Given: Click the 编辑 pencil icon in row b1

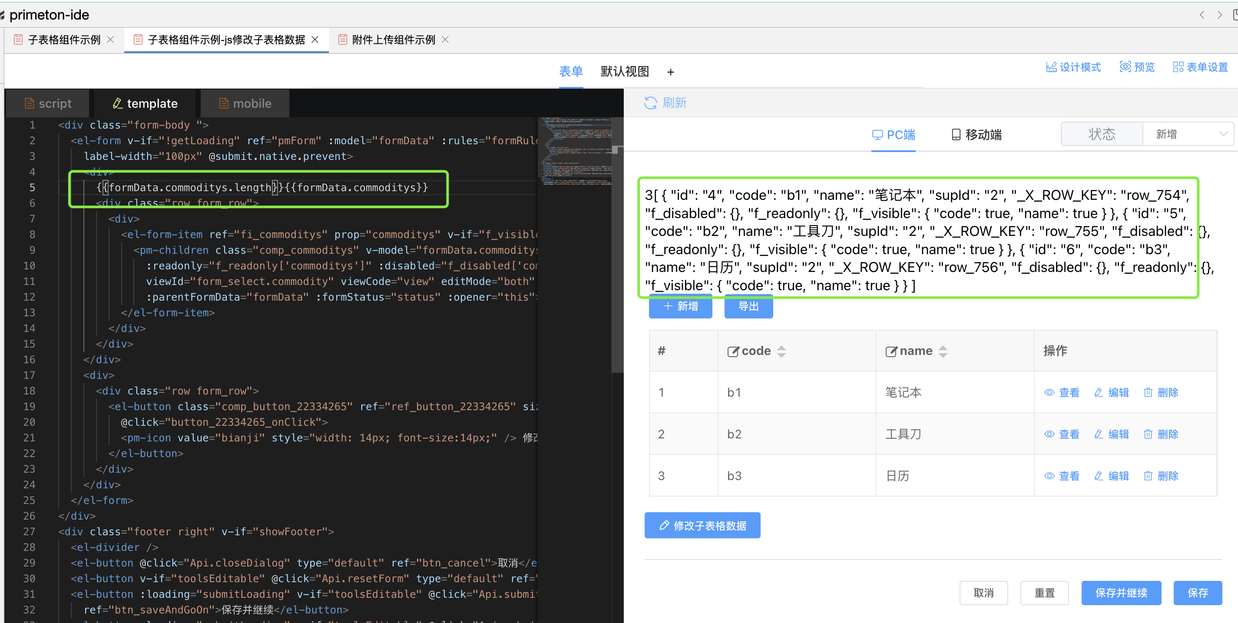Looking at the screenshot, I should point(1099,393).
